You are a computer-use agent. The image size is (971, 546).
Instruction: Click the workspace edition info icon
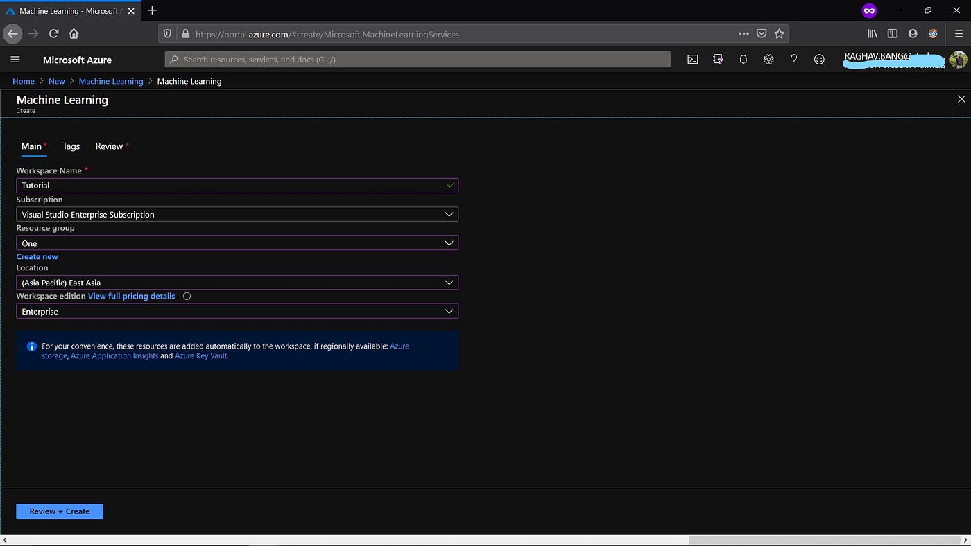(187, 296)
